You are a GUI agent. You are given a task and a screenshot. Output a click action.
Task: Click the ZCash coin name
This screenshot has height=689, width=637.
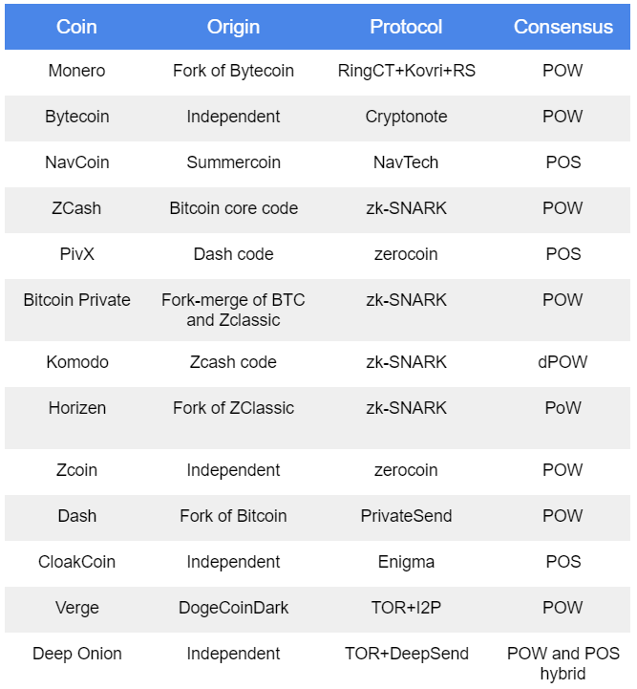click(x=76, y=208)
